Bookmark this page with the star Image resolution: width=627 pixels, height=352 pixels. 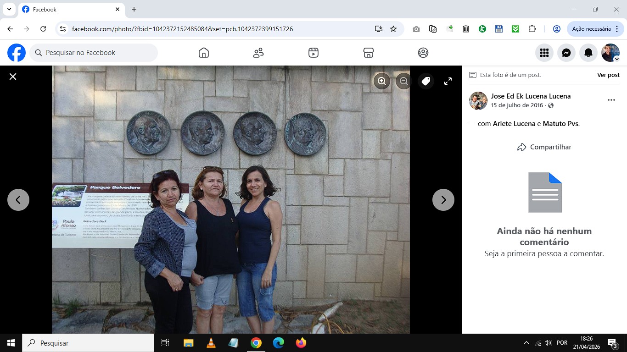(x=393, y=29)
